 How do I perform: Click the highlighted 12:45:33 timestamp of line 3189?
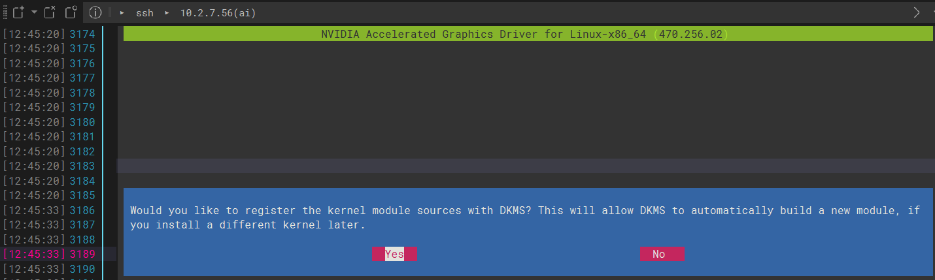click(35, 254)
